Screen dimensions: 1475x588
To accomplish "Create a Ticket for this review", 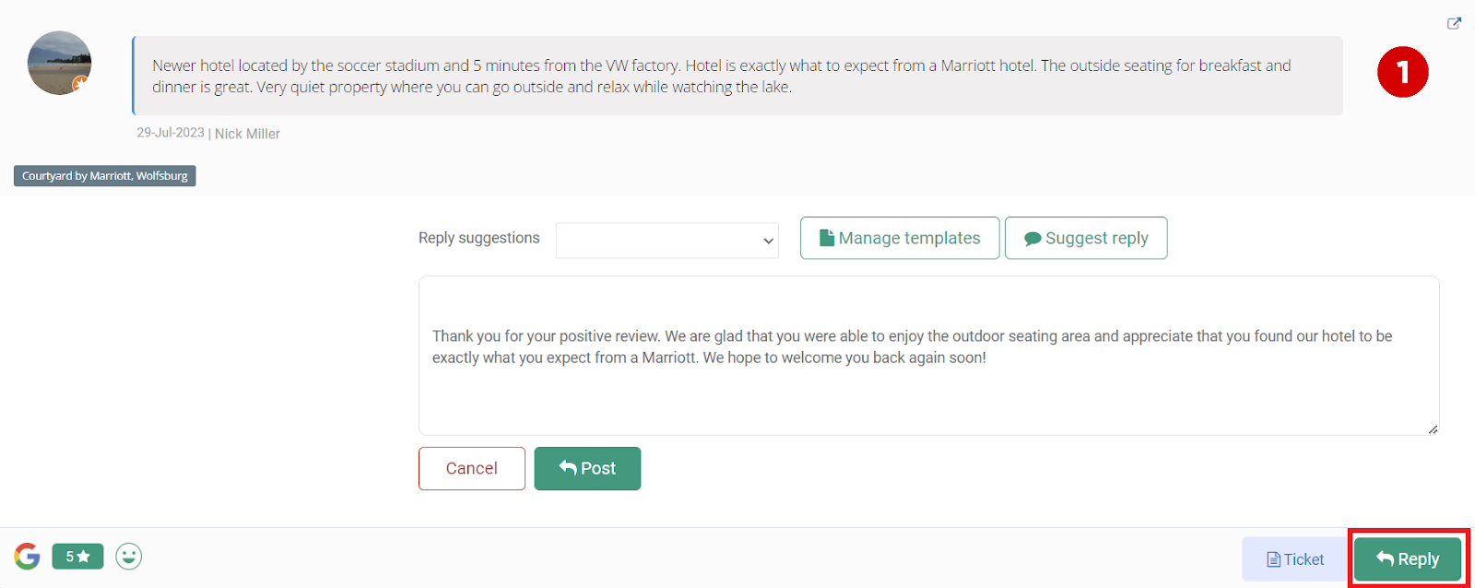I will pos(1295,559).
